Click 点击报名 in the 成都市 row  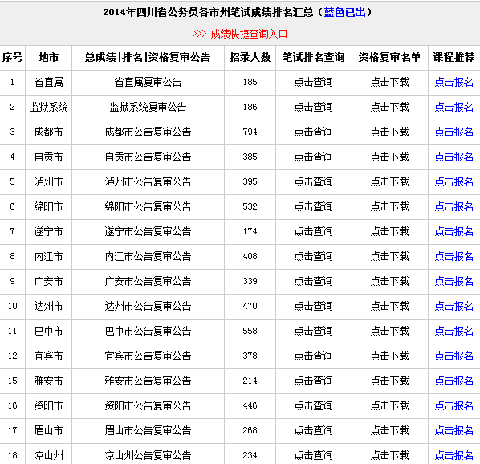pyautogui.click(x=454, y=132)
